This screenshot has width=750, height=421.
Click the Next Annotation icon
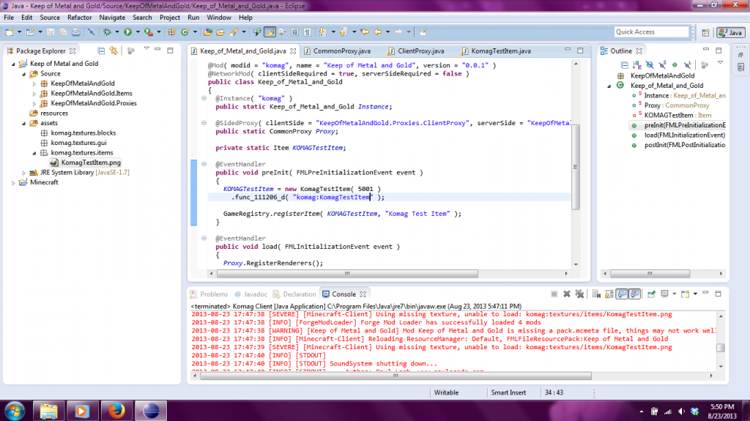(x=323, y=32)
